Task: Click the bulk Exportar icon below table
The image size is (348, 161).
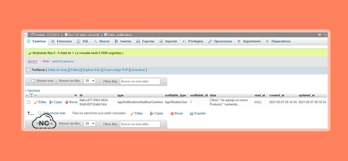Action: click(x=192, y=113)
